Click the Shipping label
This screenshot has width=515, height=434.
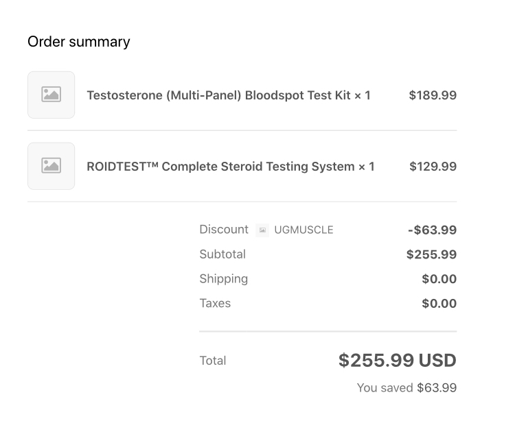tap(223, 279)
